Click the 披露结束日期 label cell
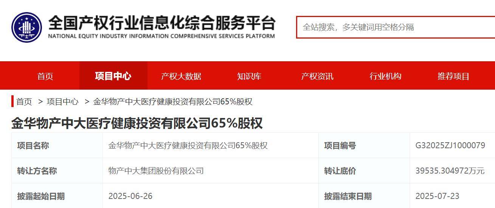The width and height of the screenshot is (495, 208). tap(364, 196)
